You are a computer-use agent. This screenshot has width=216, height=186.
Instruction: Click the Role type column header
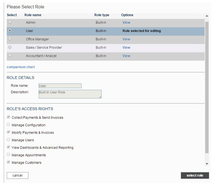click(x=102, y=15)
